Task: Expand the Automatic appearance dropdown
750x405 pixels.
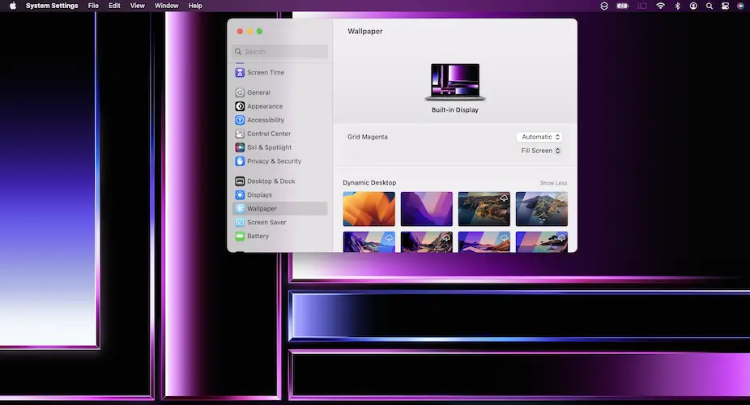Action: click(541, 137)
